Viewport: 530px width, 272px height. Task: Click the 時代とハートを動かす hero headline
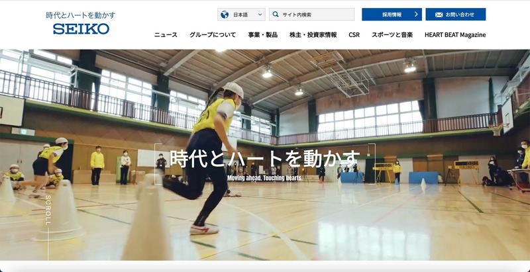[x=265, y=159]
